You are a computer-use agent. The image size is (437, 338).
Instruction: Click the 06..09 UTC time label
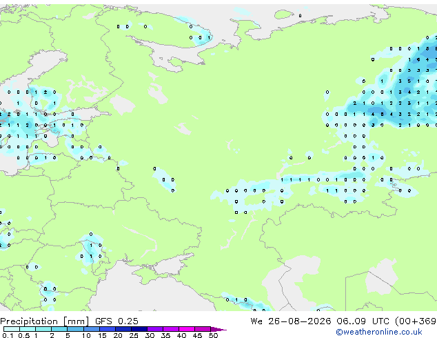(x=363, y=321)
